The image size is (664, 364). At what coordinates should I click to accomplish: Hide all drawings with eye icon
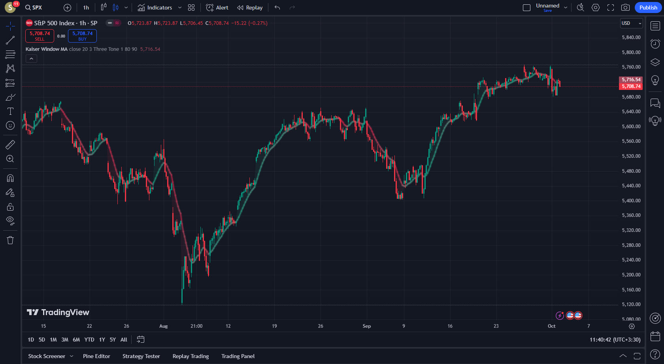(x=10, y=220)
